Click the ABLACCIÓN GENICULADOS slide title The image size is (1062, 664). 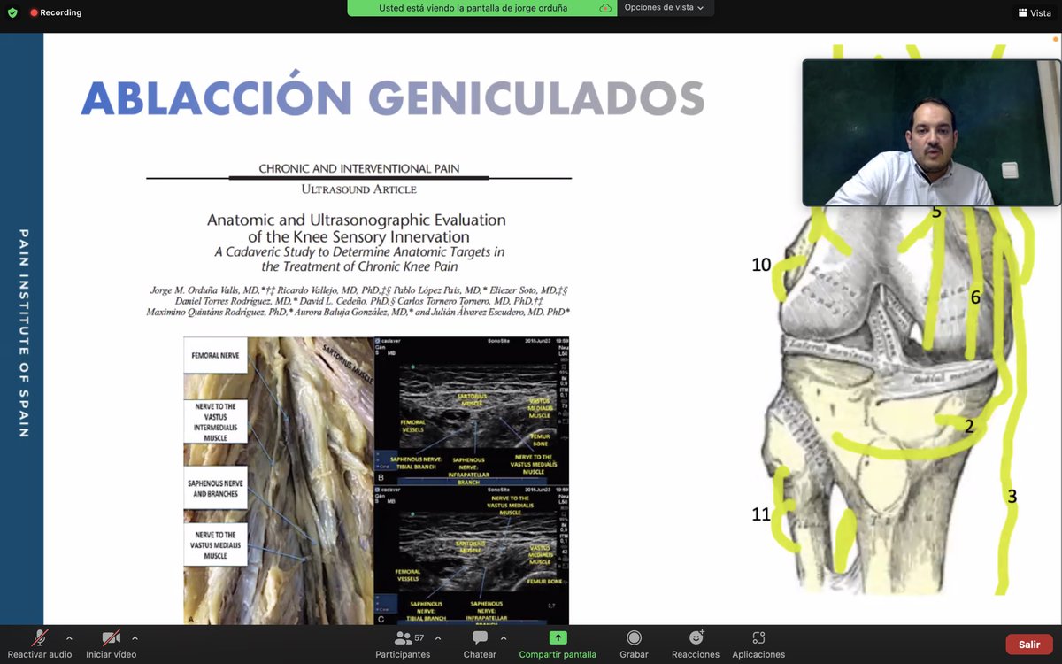click(x=393, y=98)
